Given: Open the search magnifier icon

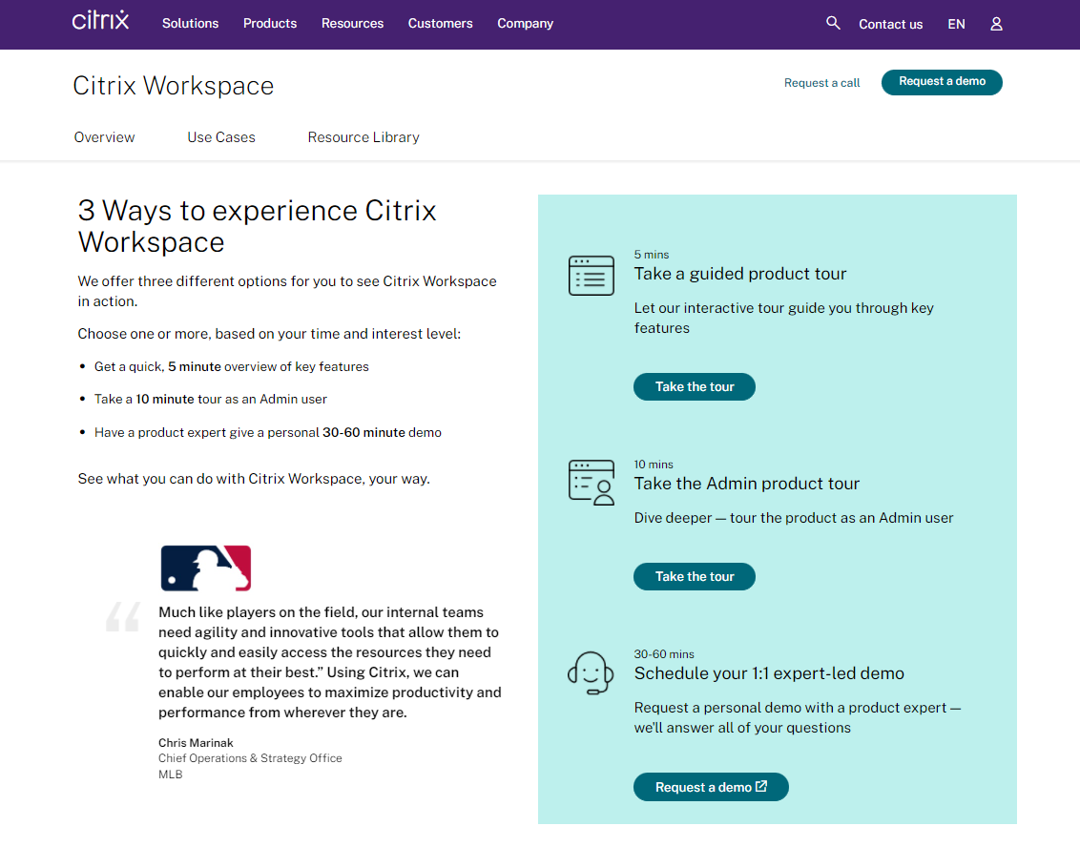Looking at the screenshot, I should 833,23.
